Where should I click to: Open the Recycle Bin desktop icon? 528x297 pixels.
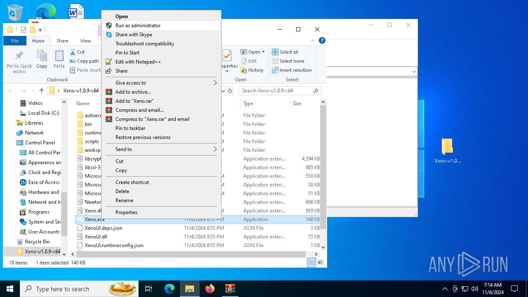click(16, 12)
